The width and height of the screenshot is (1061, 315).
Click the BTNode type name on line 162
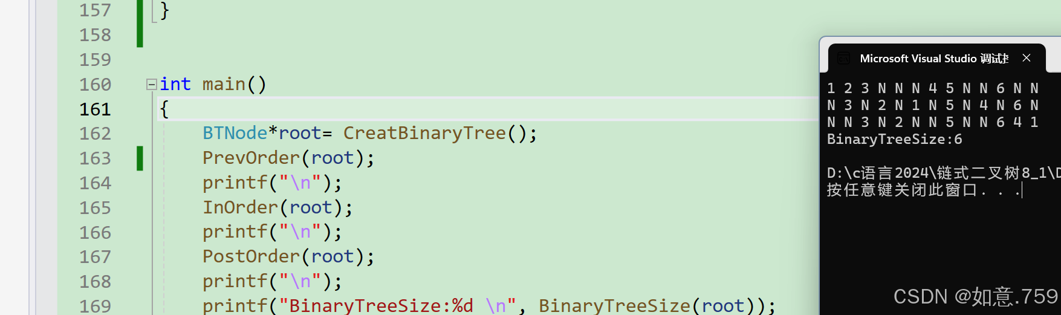point(235,133)
